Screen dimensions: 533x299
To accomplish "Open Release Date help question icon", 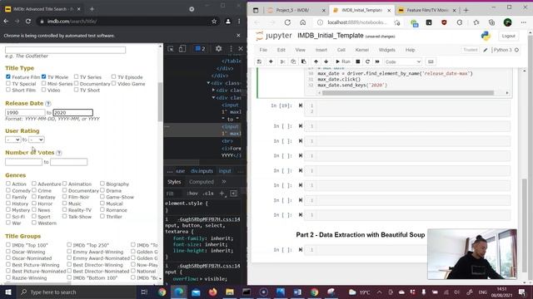I will click(48, 103).
